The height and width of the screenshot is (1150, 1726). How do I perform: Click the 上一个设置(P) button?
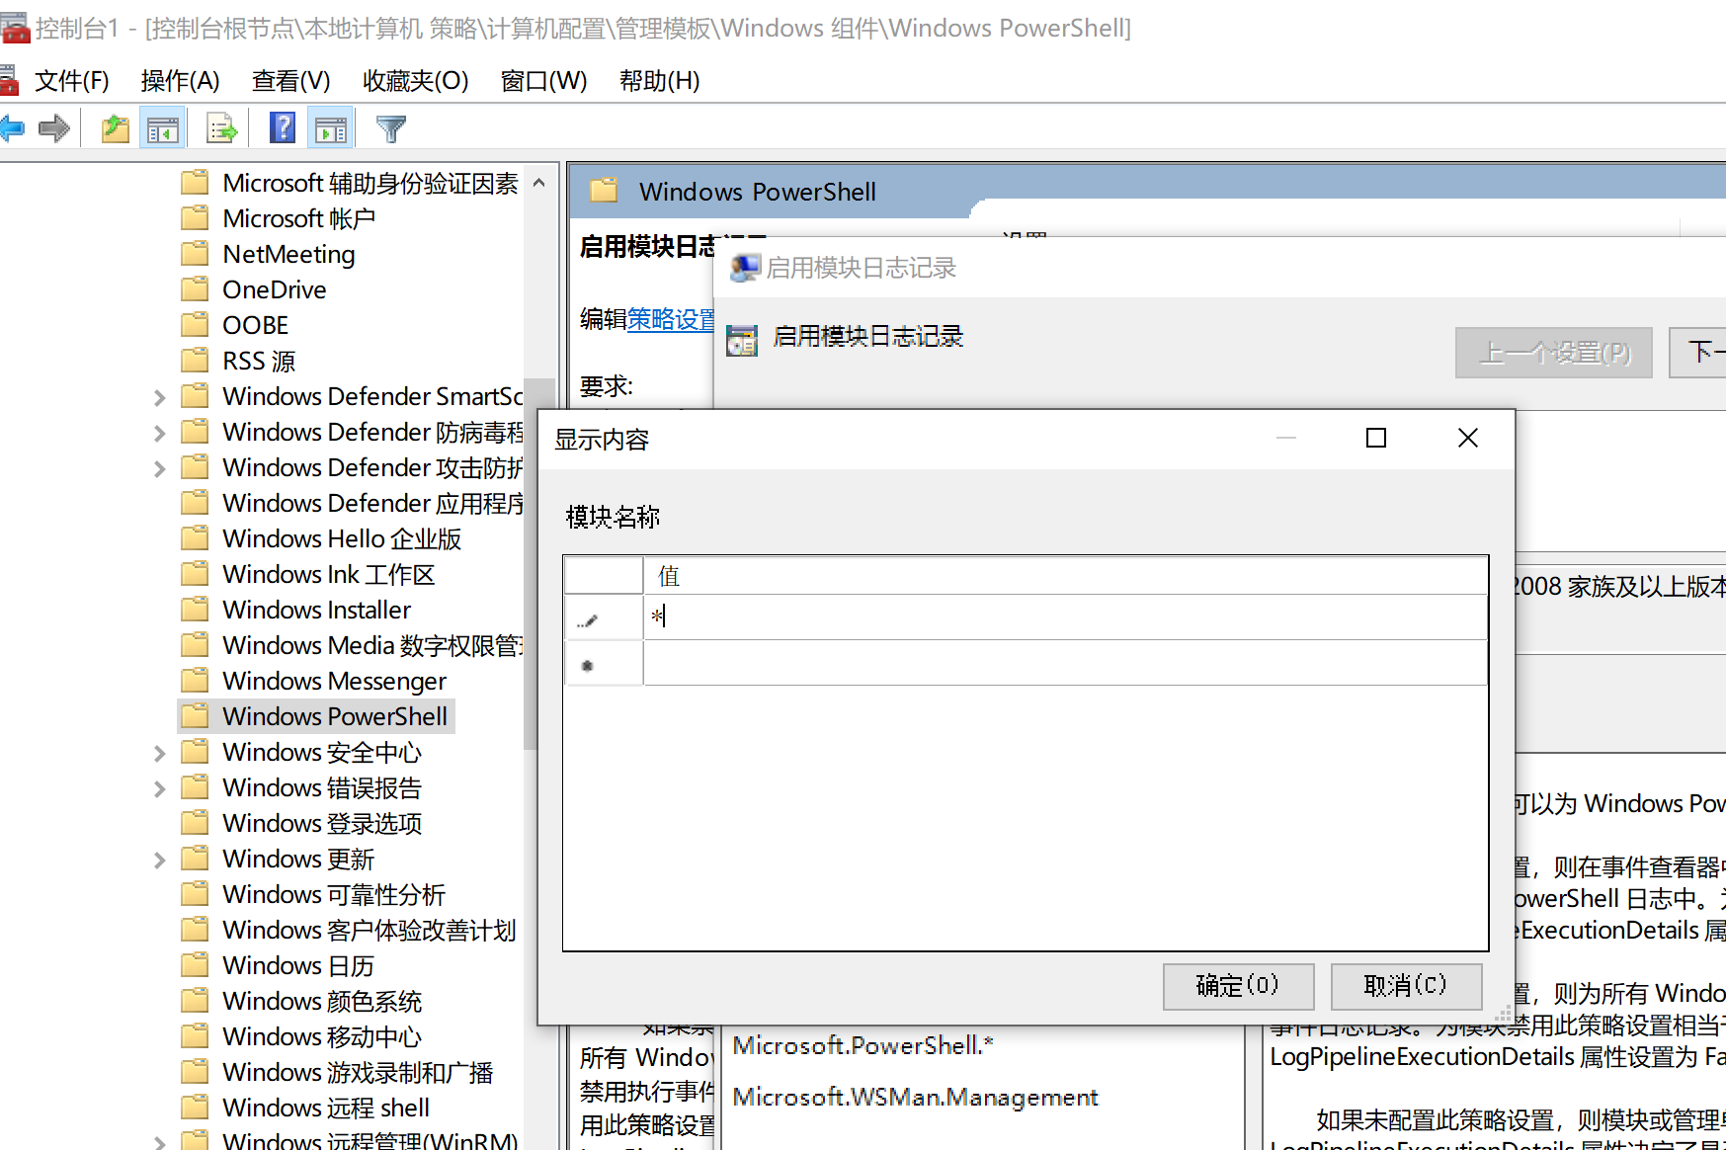[1553, 353]
